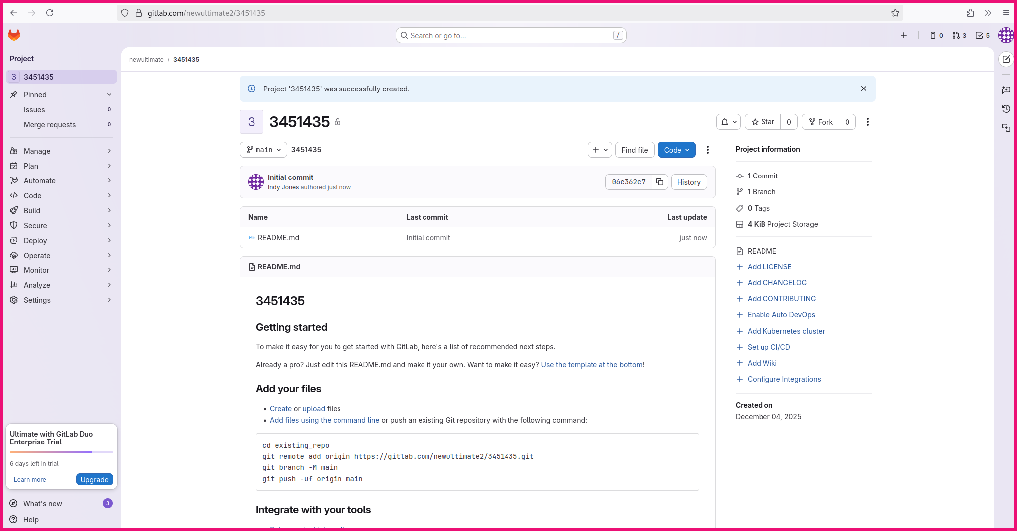Fork the project
The image size is (1017, 531).
(x=821, y=122)
